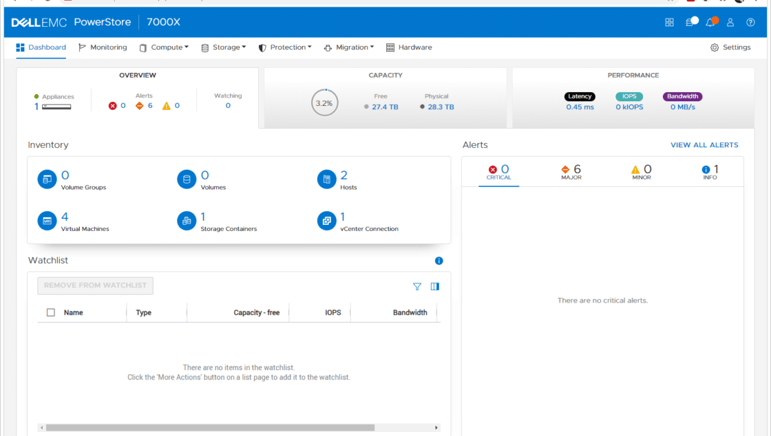The height and width of the screenshot is (436, 771).
Task: Click the Bandwidth performance badge
Action: (683, 97)
